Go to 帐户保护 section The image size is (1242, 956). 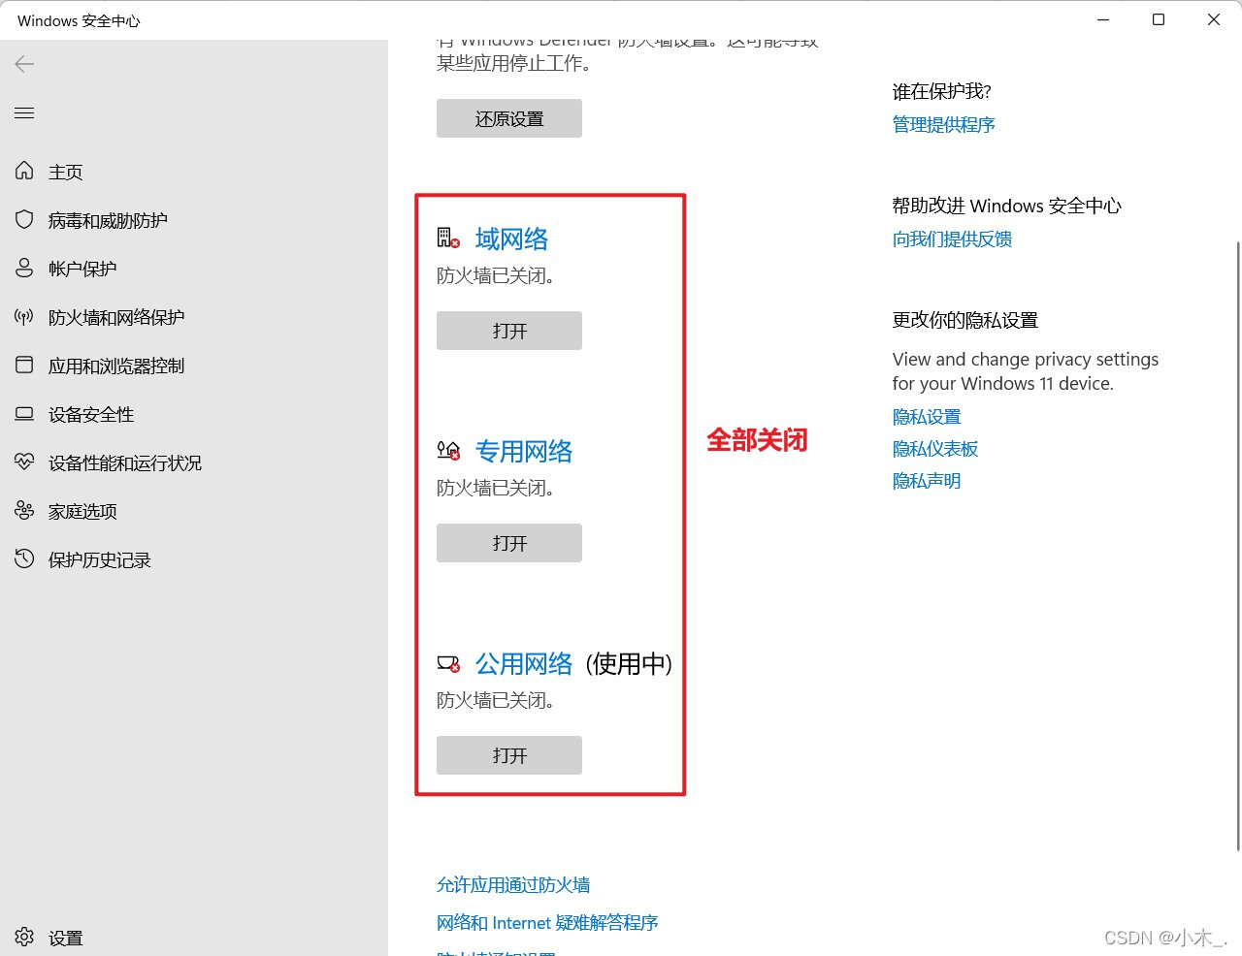(82, 269)
